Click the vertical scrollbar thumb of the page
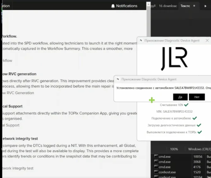211x178 pixels. [149, 22]
